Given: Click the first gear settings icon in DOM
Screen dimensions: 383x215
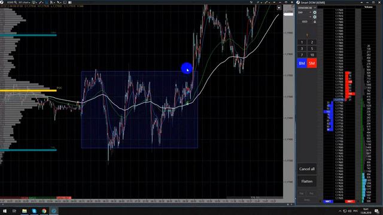Looking at the screenshot, I should (x=315, y=12).
